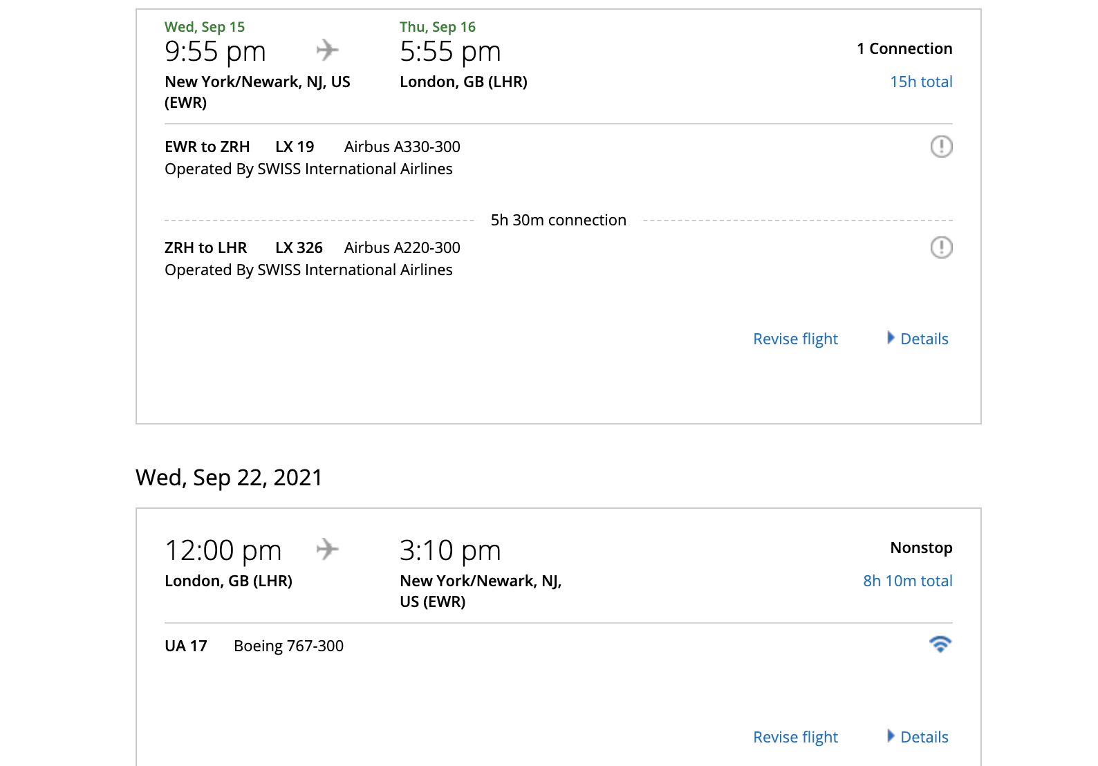Click the alert icon for flight LX 326

(x=941, y=247)
